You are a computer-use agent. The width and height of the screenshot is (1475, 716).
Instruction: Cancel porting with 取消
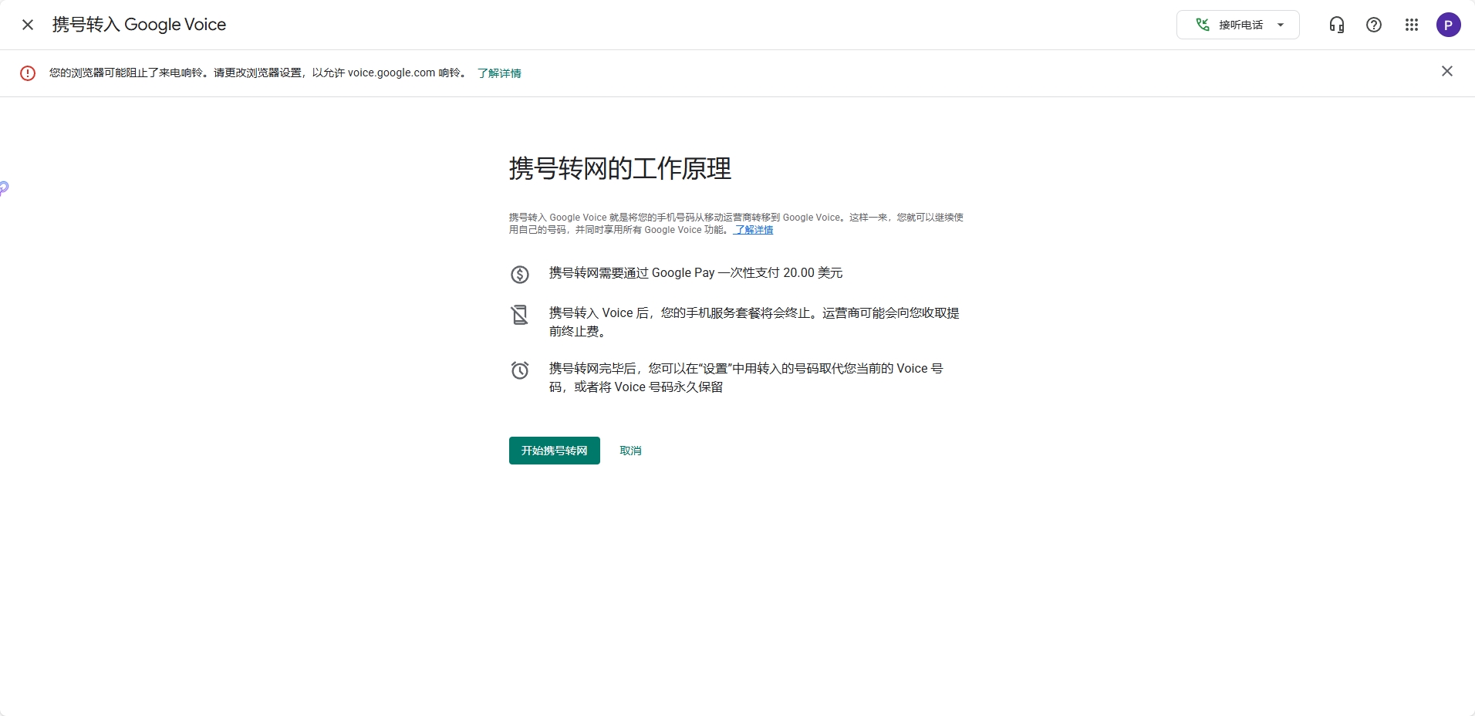point(630,451)
